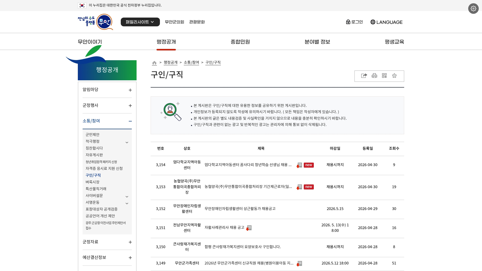The width and height of the screenshot is (482, 271).
Task: Expand the 군정자료 sidebar section
Action: point(130,242)
